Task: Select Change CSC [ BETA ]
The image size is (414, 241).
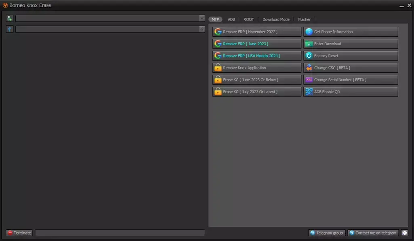Action: click(351, 68)
